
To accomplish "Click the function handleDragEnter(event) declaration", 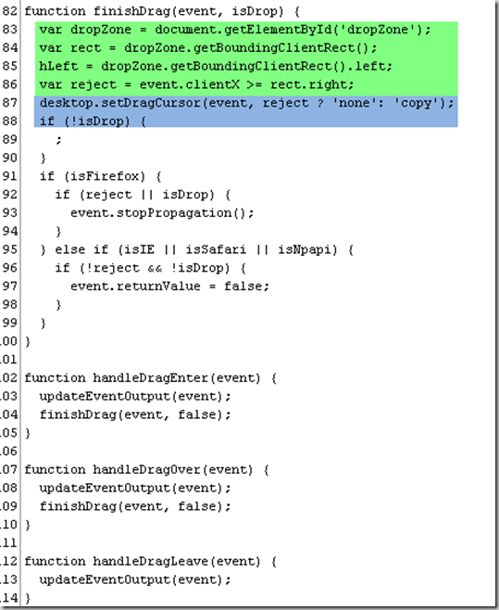I will [x=150, y=377].
